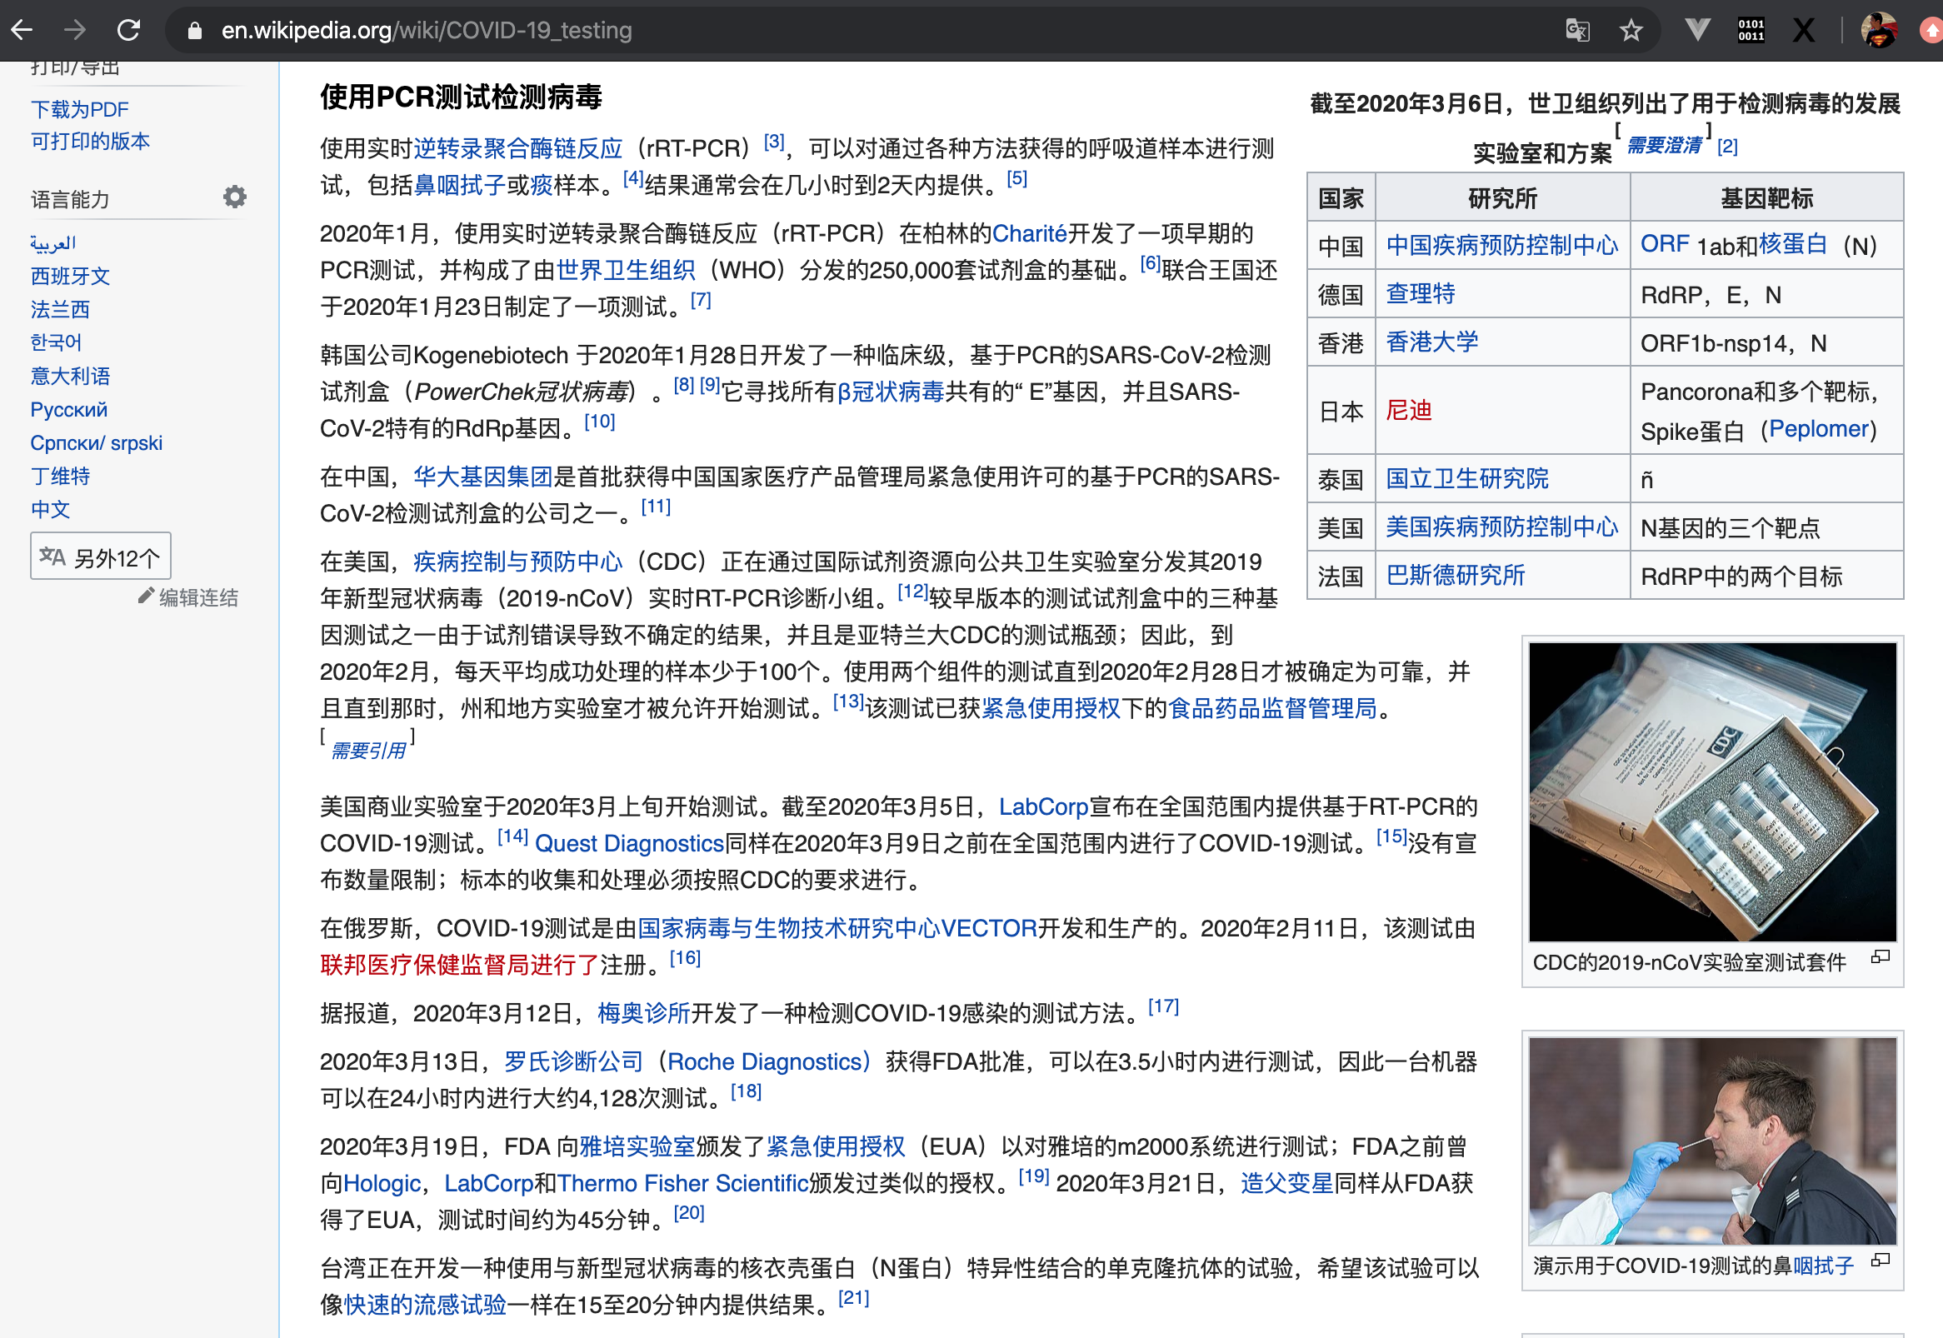
Task: Click citation reference [16]
Action: (x=685, y=958)
